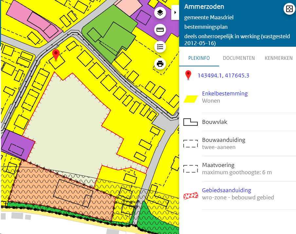Viewport: 296px width, 234px height.
Task: Click the red pin icon beside coordinates
Action: (188, 75)
